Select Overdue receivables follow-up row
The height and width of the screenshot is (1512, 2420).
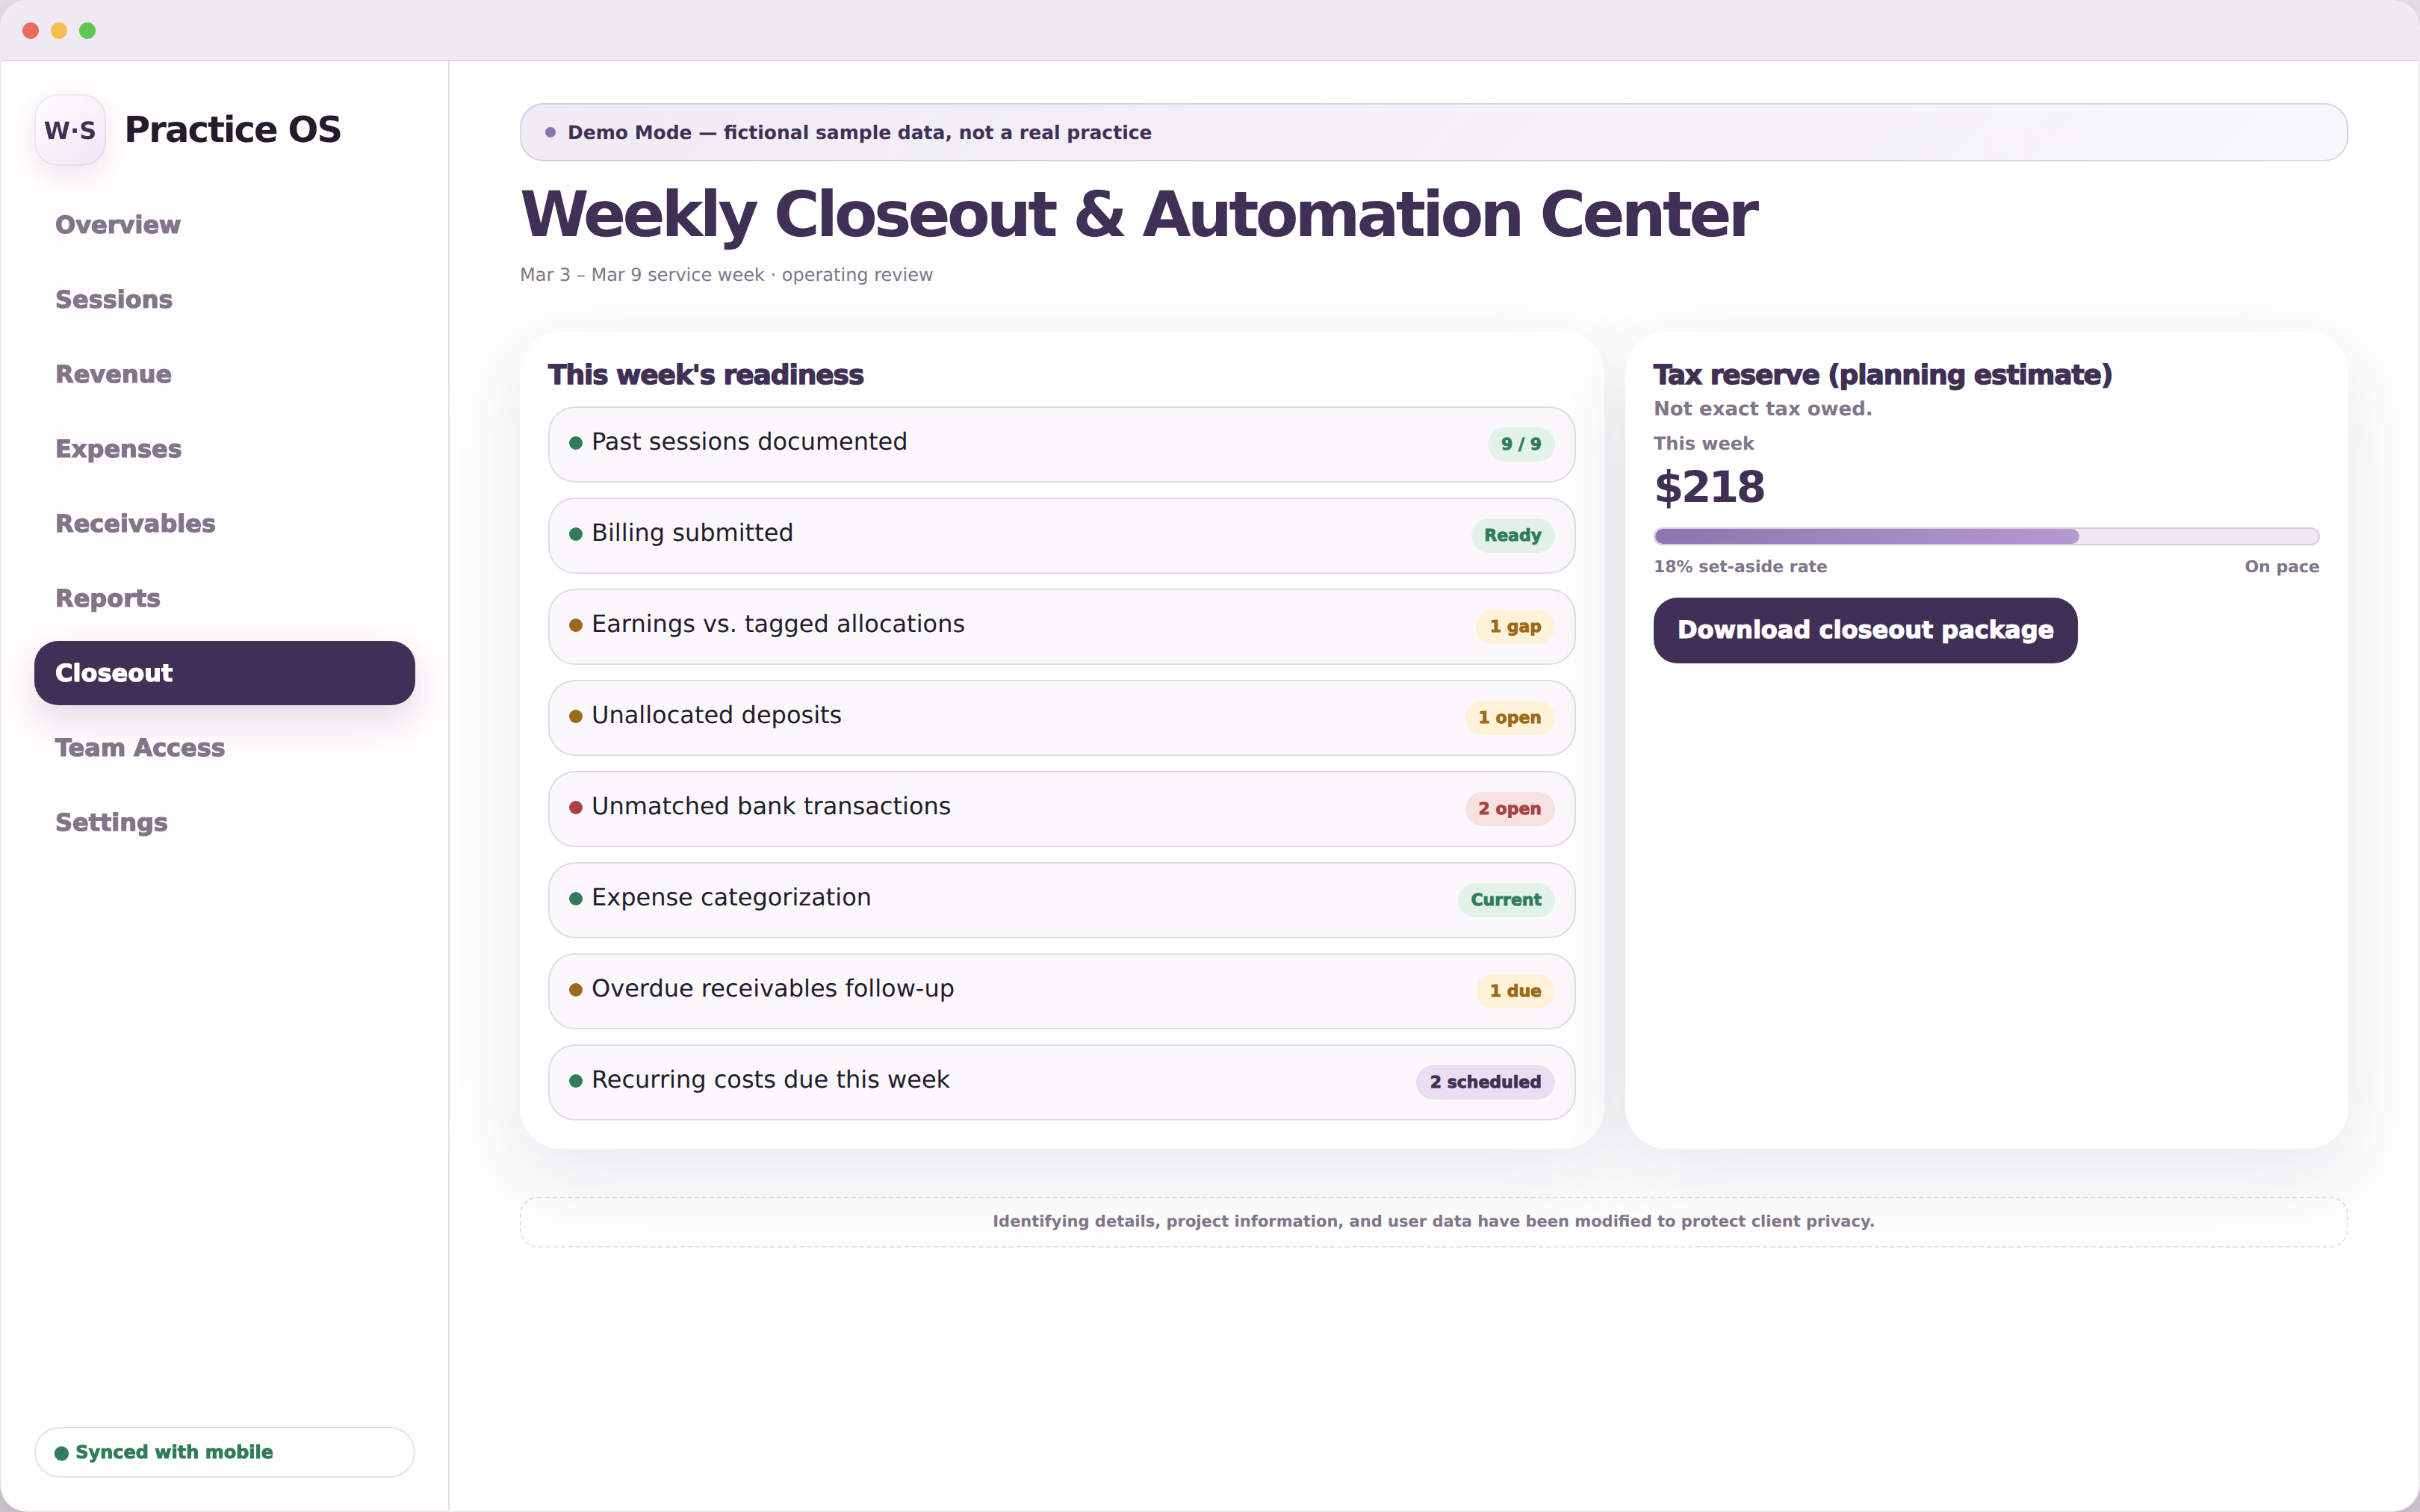[x=1061, y=991]
